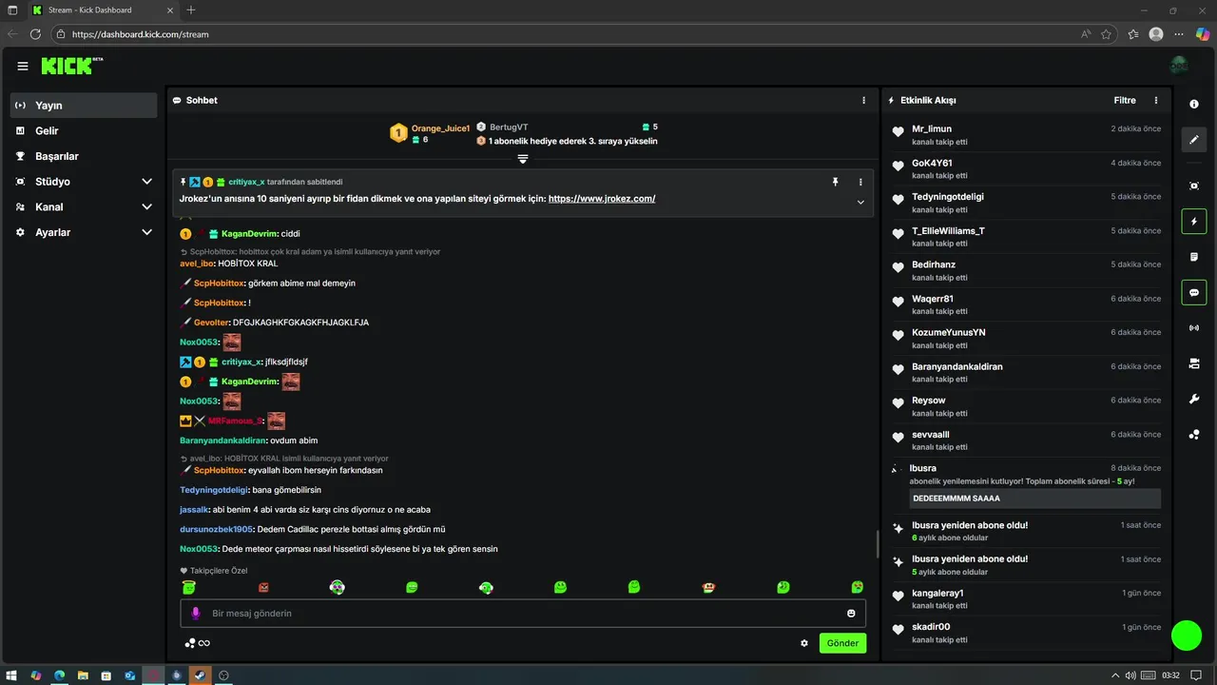Viewport: 1217px width, 685px height.
Task: Open Steam from the taskbar
Action: (200, 675)
